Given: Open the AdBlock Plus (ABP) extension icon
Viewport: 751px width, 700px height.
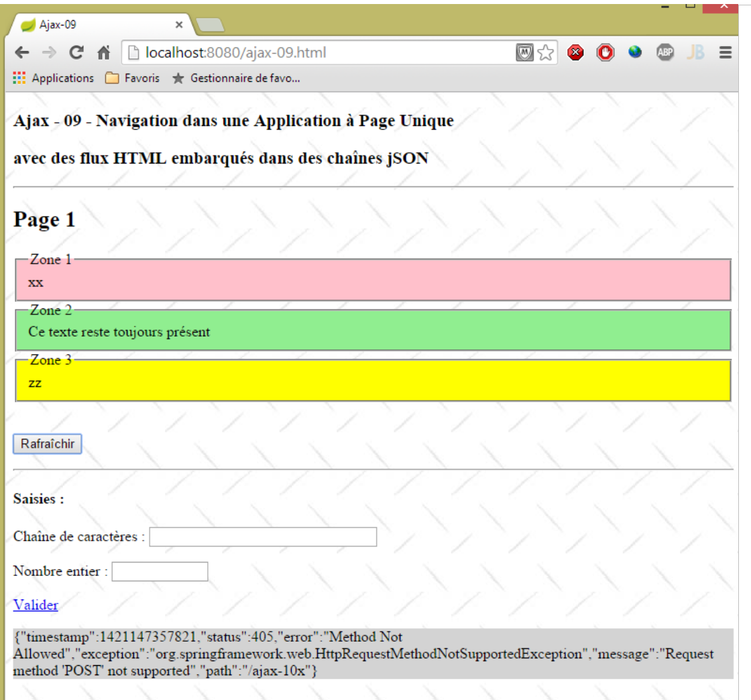Looking at the screenshot, I should pos(665,52).
